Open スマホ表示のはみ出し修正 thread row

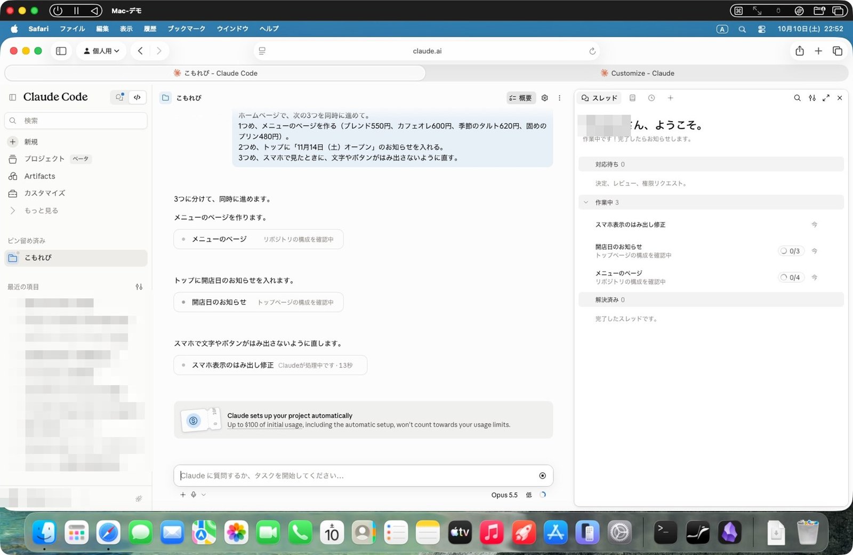pyautogui.click(x=711, y=225)
